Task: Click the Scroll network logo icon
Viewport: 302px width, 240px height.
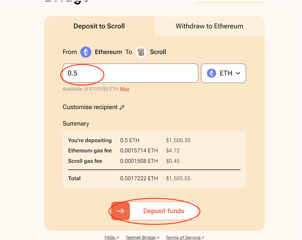Action: (x=141, y=52)
